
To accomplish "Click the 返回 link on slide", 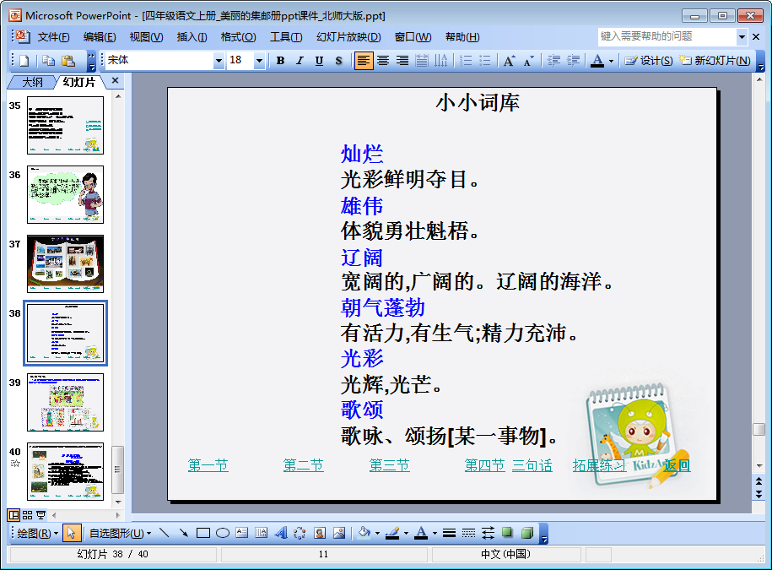I will click(x=677, y=465).
